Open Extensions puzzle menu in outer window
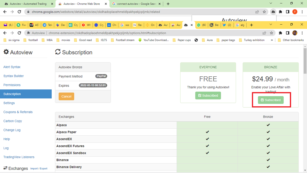Viewport: 307px width, 173px height. [x=280, y=12]
